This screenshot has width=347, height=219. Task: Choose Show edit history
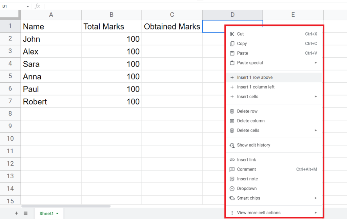coord(274,145)
